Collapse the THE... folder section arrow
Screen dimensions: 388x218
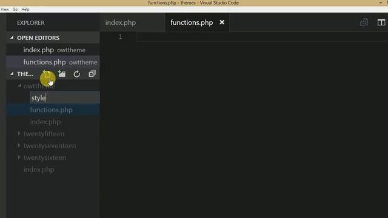tap(12, 74)
